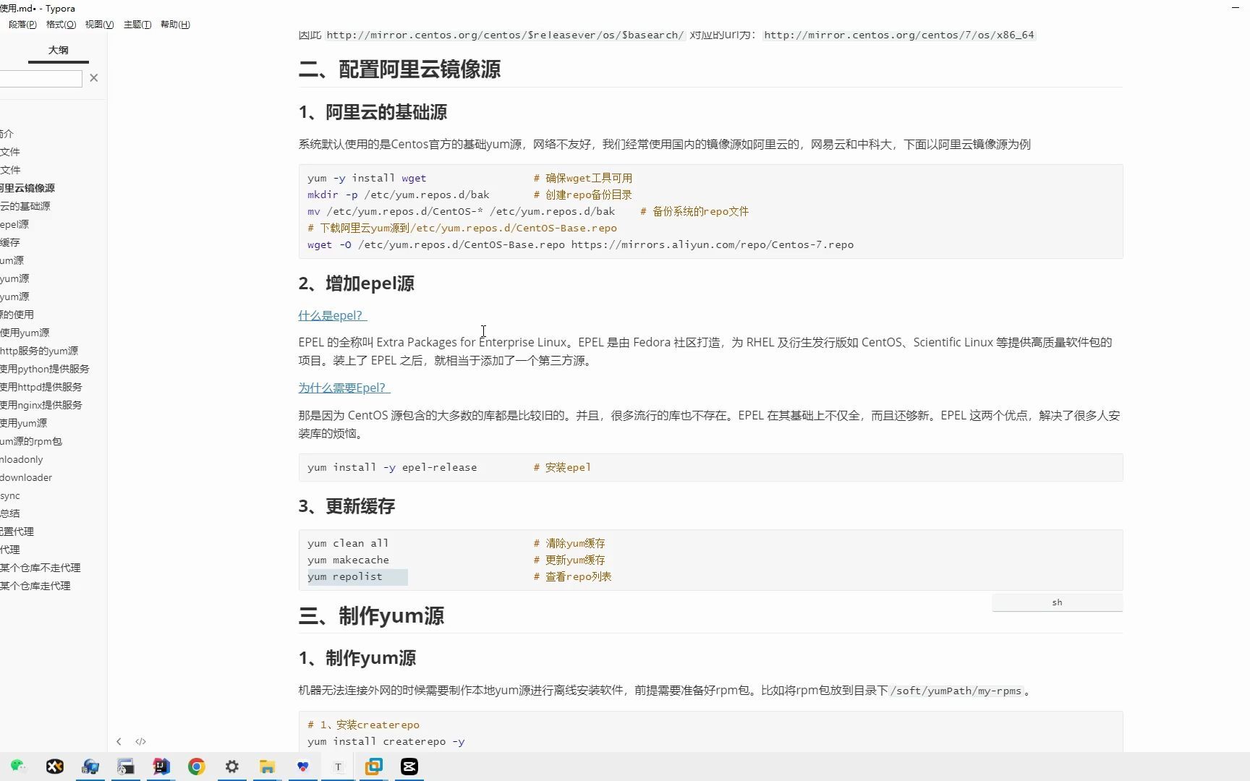Jump to 配置代理 outline entry
This screenshot has width=1250, height=781.
(17, 532)
